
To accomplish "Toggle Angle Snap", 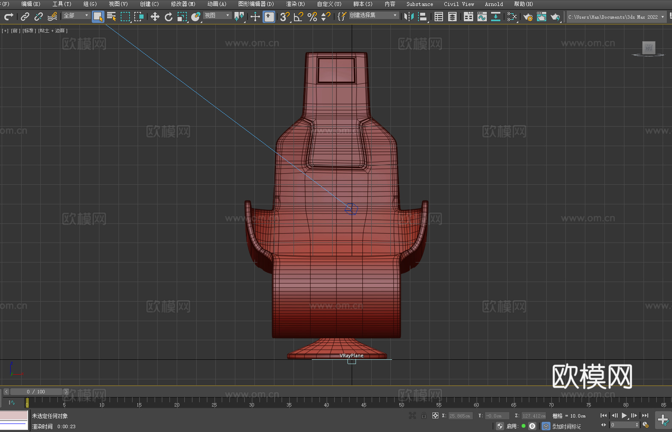I will 299,17.
